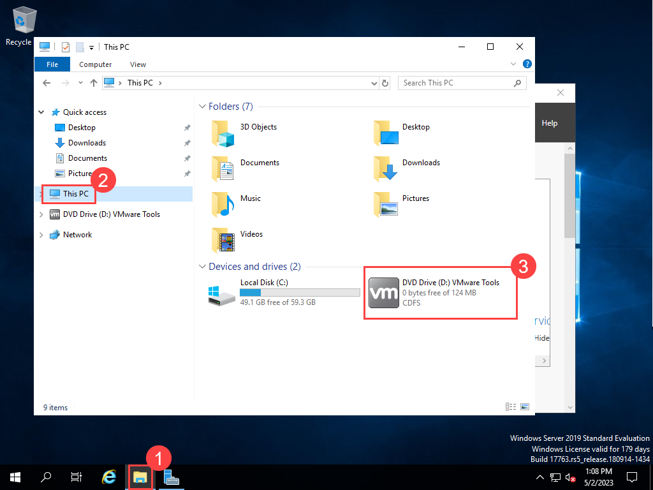653x490 pixels.
Task: Open Server Manager from the taskbar
Action: 171,477
